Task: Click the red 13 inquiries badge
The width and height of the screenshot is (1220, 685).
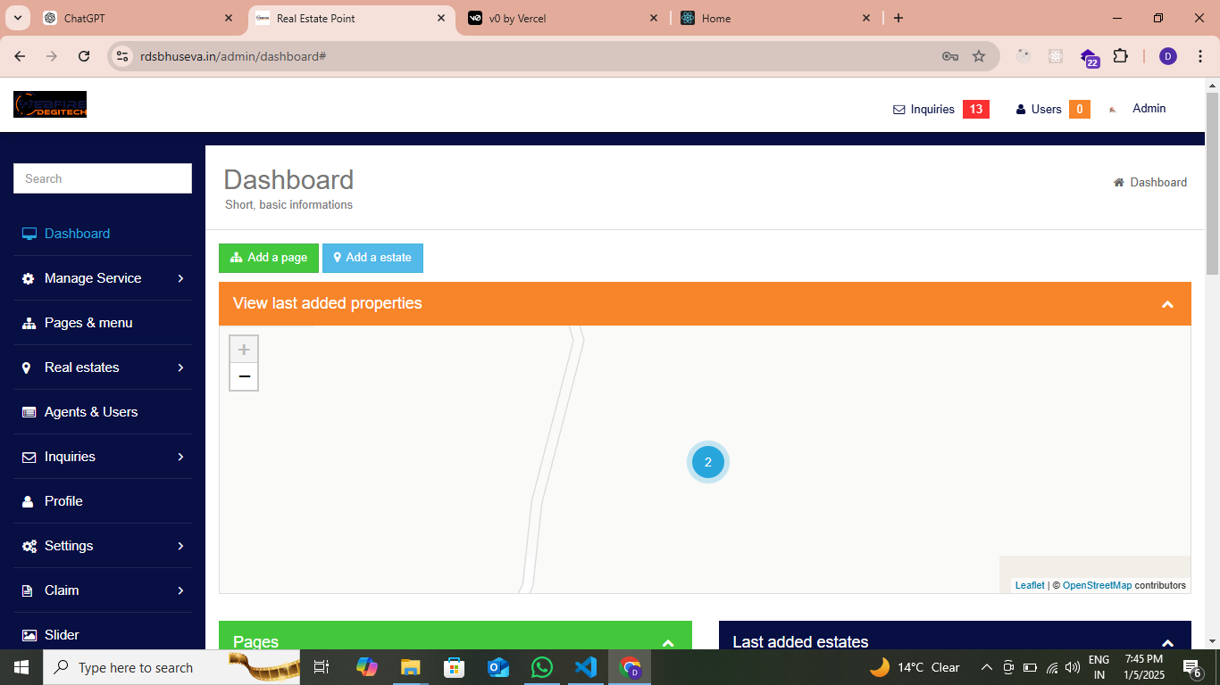Action: click(975, 110)
